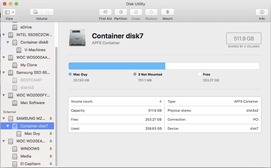This screenshot has height=168, width=271.
Task: Click the SAMSUNG MZ drive icon
Action: click(11, 119)
